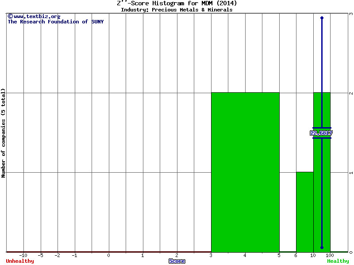Image resolution: width=354 pixels, height=265 pixels.
Task: Click the wide green bar spanning 3 to 5
Action: 245,172
